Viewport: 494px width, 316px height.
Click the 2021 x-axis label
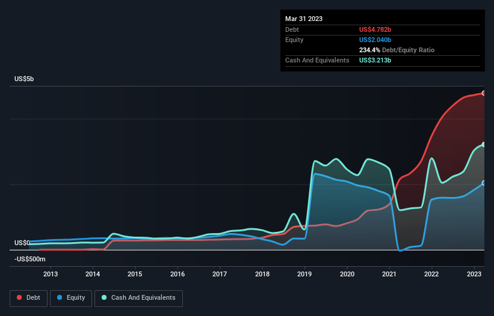pos(389,274)
